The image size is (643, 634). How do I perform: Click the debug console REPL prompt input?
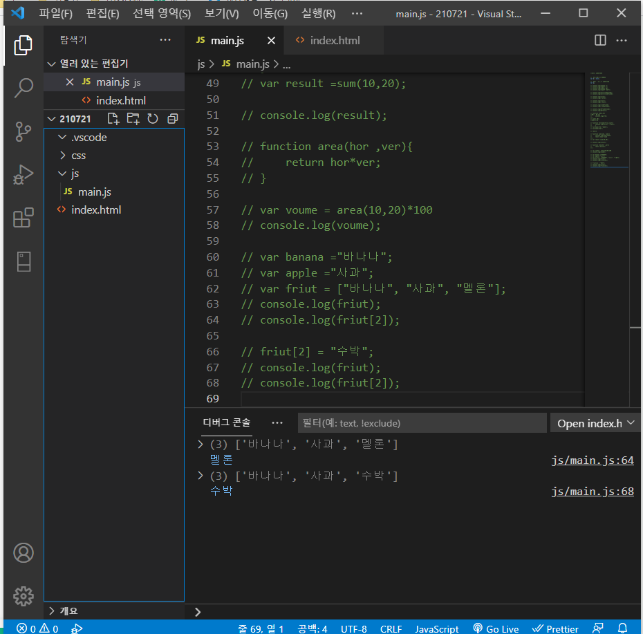418,612
